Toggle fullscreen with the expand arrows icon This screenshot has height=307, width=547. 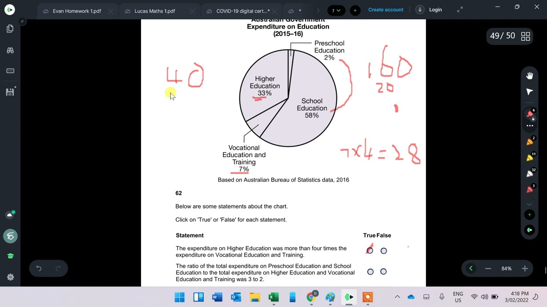pos(460,10)
